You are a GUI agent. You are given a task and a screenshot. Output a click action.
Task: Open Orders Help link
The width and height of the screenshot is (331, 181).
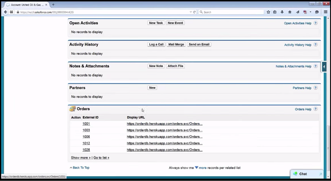303,109
